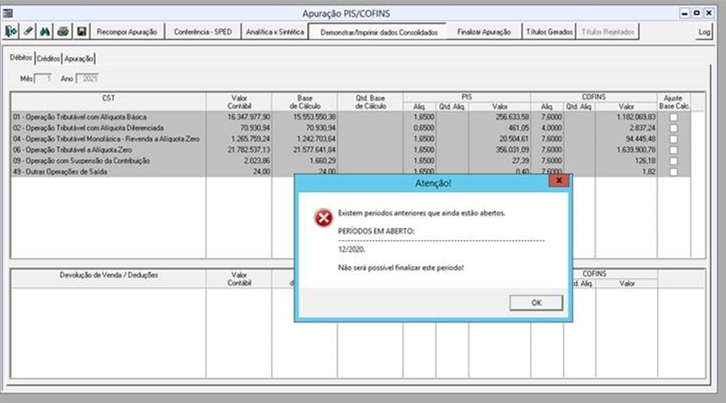The image size is (726, 403).
Task: Close the Atenção dialog with the X
Action: tap(559, 181)
